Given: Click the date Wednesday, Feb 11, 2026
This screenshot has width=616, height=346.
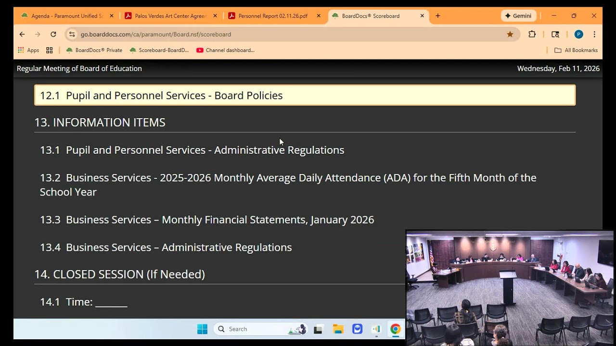Looking at the screenshot, I should [x=558, y=68].
